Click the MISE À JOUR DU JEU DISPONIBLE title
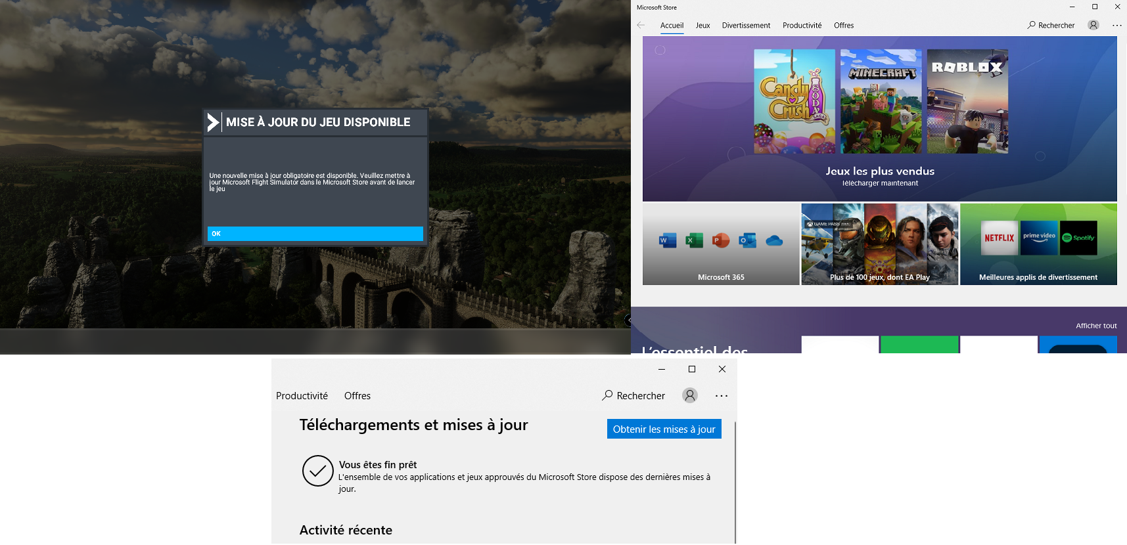Screen dimensions: 1127x545 [x=318, y=122]
